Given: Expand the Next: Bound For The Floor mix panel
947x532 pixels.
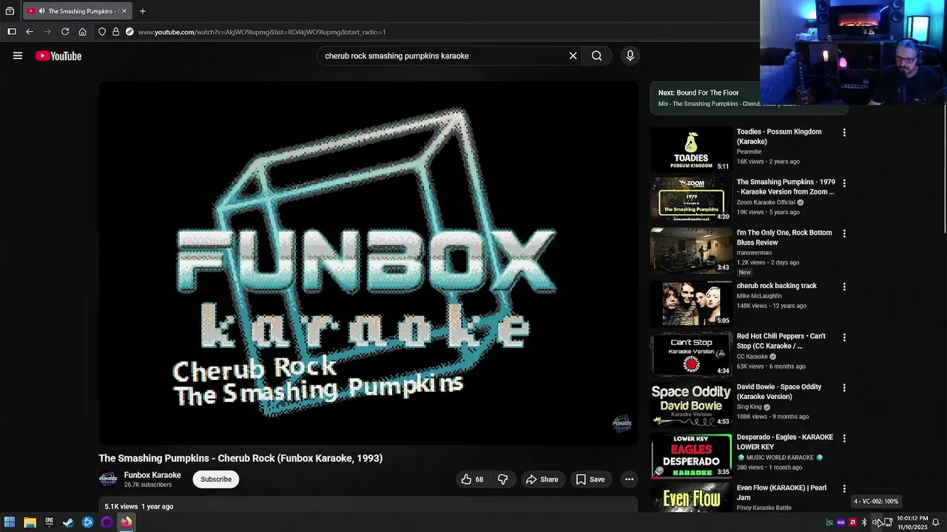Looking at the screenshot, I should click(x=749, y=98).
